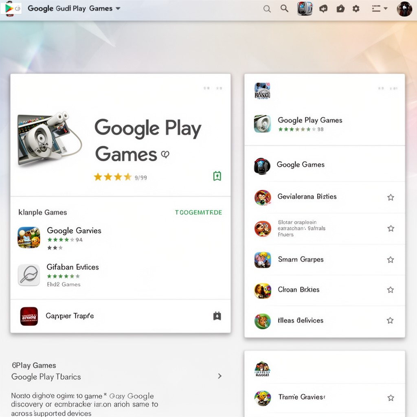Open the tlleas Gefivices icon

(x=263, y=321)
